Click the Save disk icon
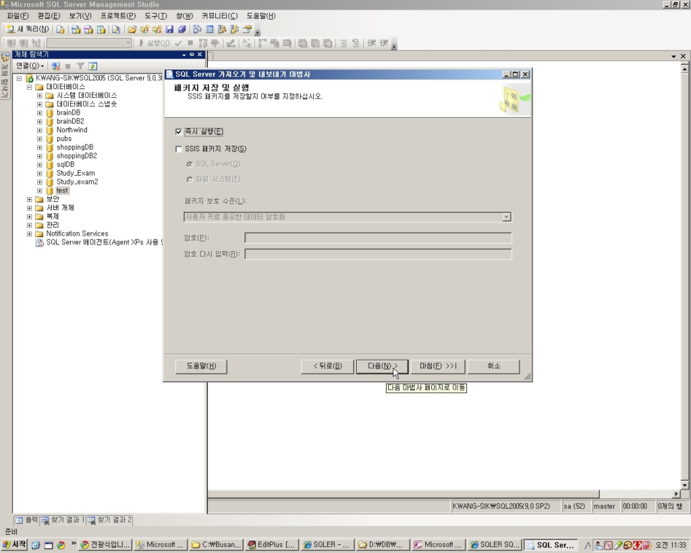 pyautogui.click(x=169, y=30)
